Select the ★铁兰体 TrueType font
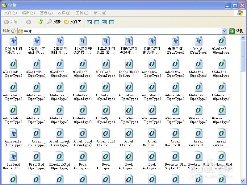This screenshot has width=247, height=185. coord(175,45)
